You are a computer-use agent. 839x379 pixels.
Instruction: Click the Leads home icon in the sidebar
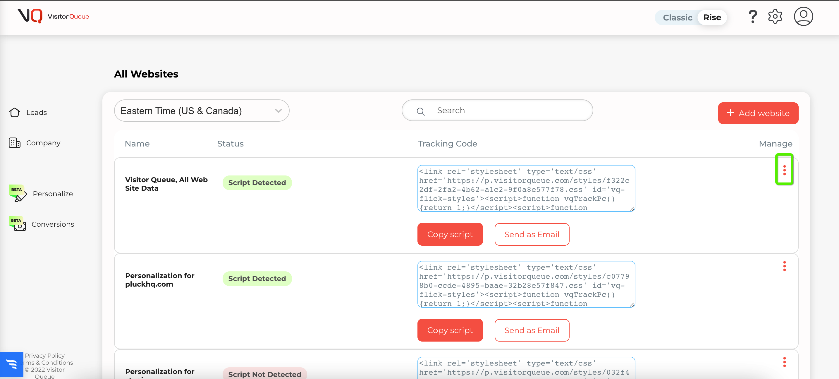click(x=15, y=112)
